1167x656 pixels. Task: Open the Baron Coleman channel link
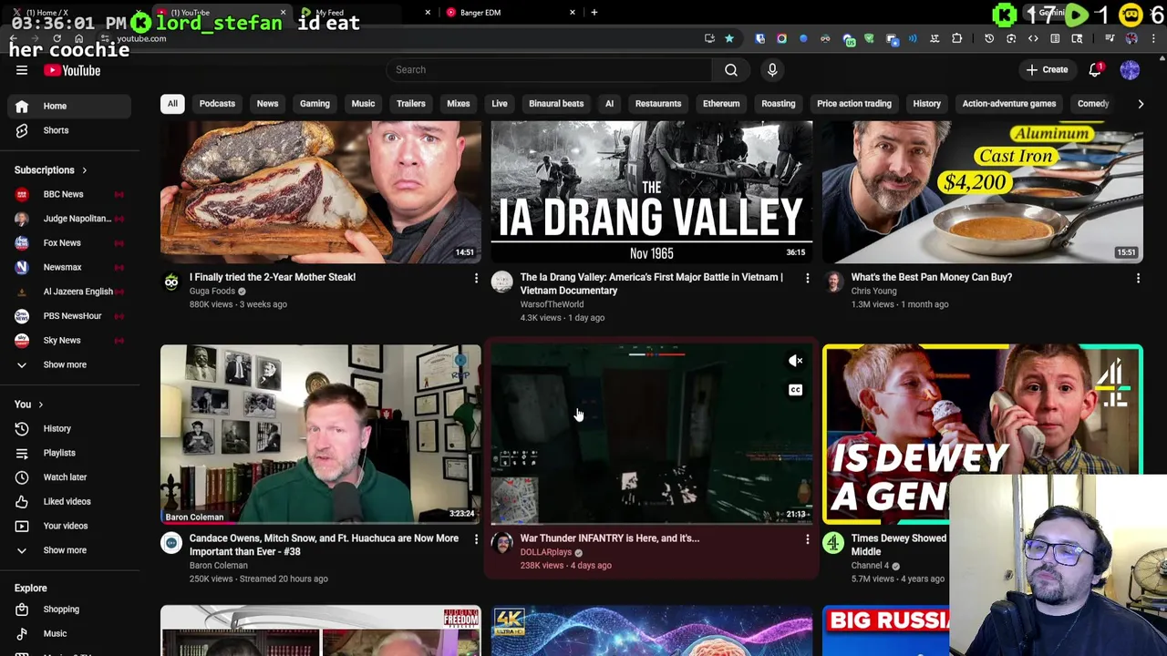coord(219,566)
